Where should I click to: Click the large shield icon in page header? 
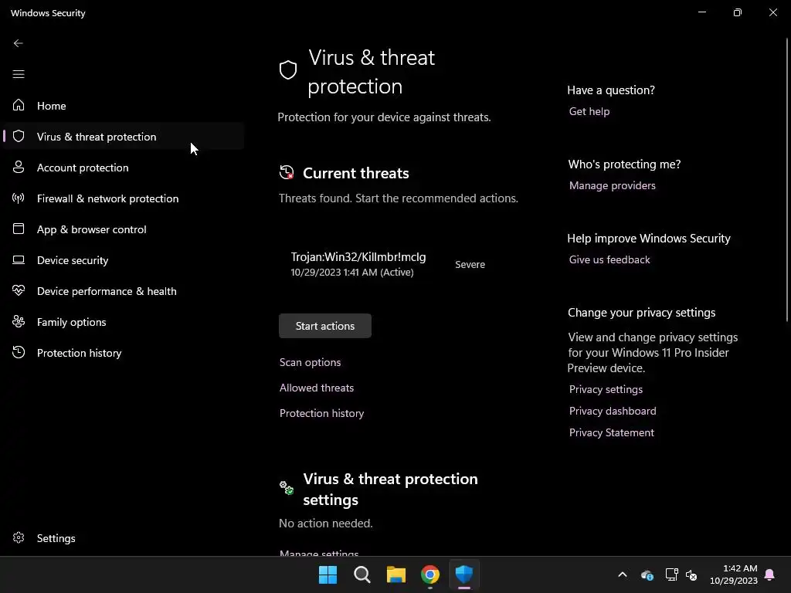point(288,70)
